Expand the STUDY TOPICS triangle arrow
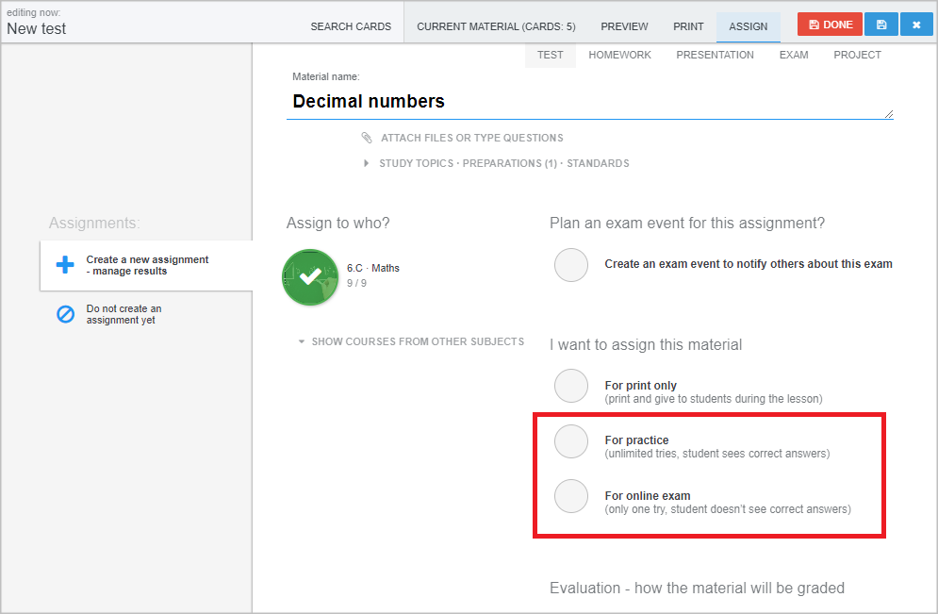 [x=366, y=163]
